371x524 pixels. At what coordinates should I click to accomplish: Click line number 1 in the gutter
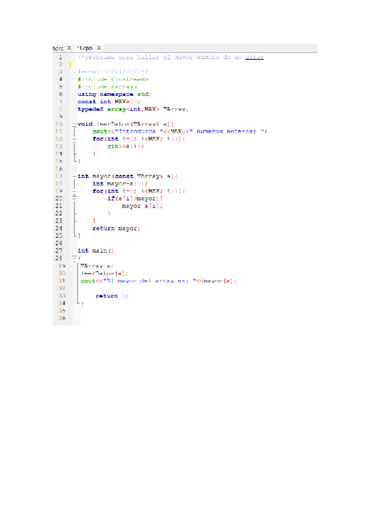(x=61, y=57)
